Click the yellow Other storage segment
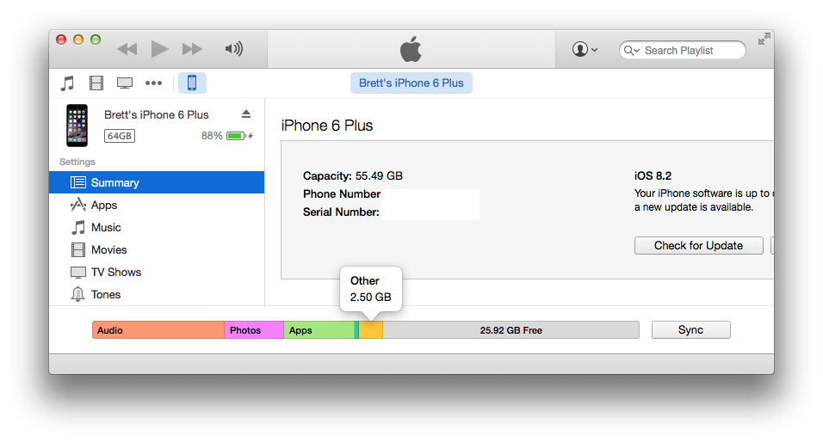The width and height of the screenshot is (823, 442). (x=370, y=330)
